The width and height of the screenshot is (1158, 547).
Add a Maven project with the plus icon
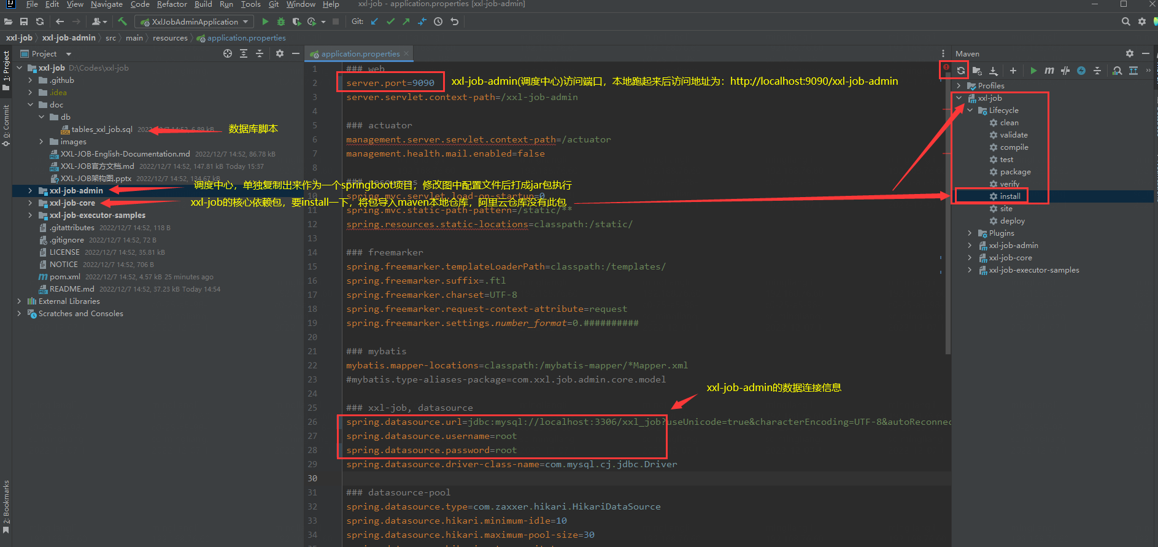click(1013, 71)
